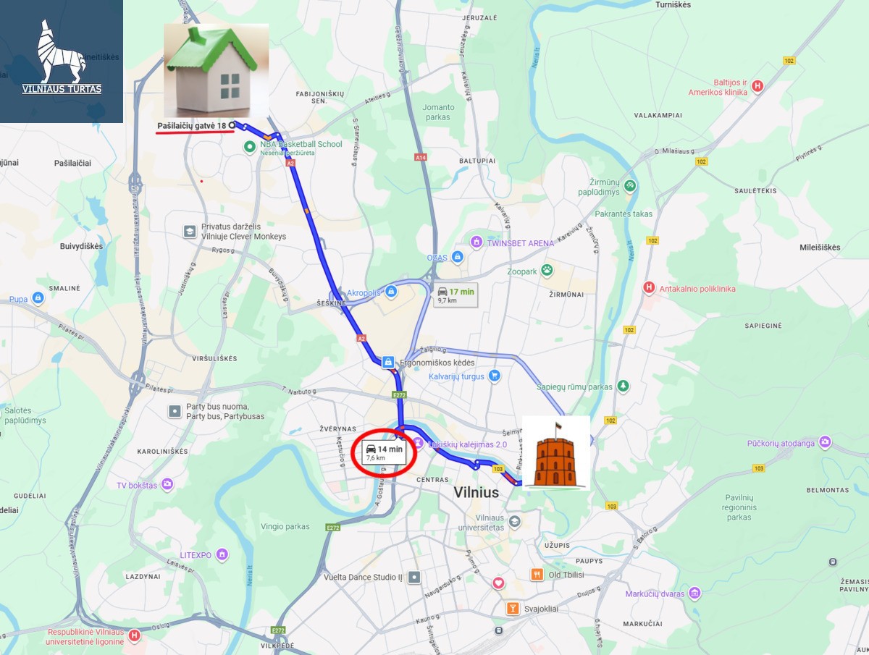This screenshot has height=655, width=869.
Task: Click the green-roof house image
Action: 217,70
